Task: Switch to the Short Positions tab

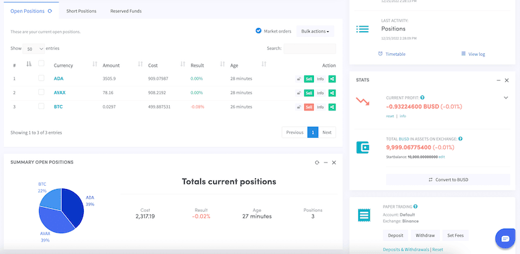Action: coord(81,11)
